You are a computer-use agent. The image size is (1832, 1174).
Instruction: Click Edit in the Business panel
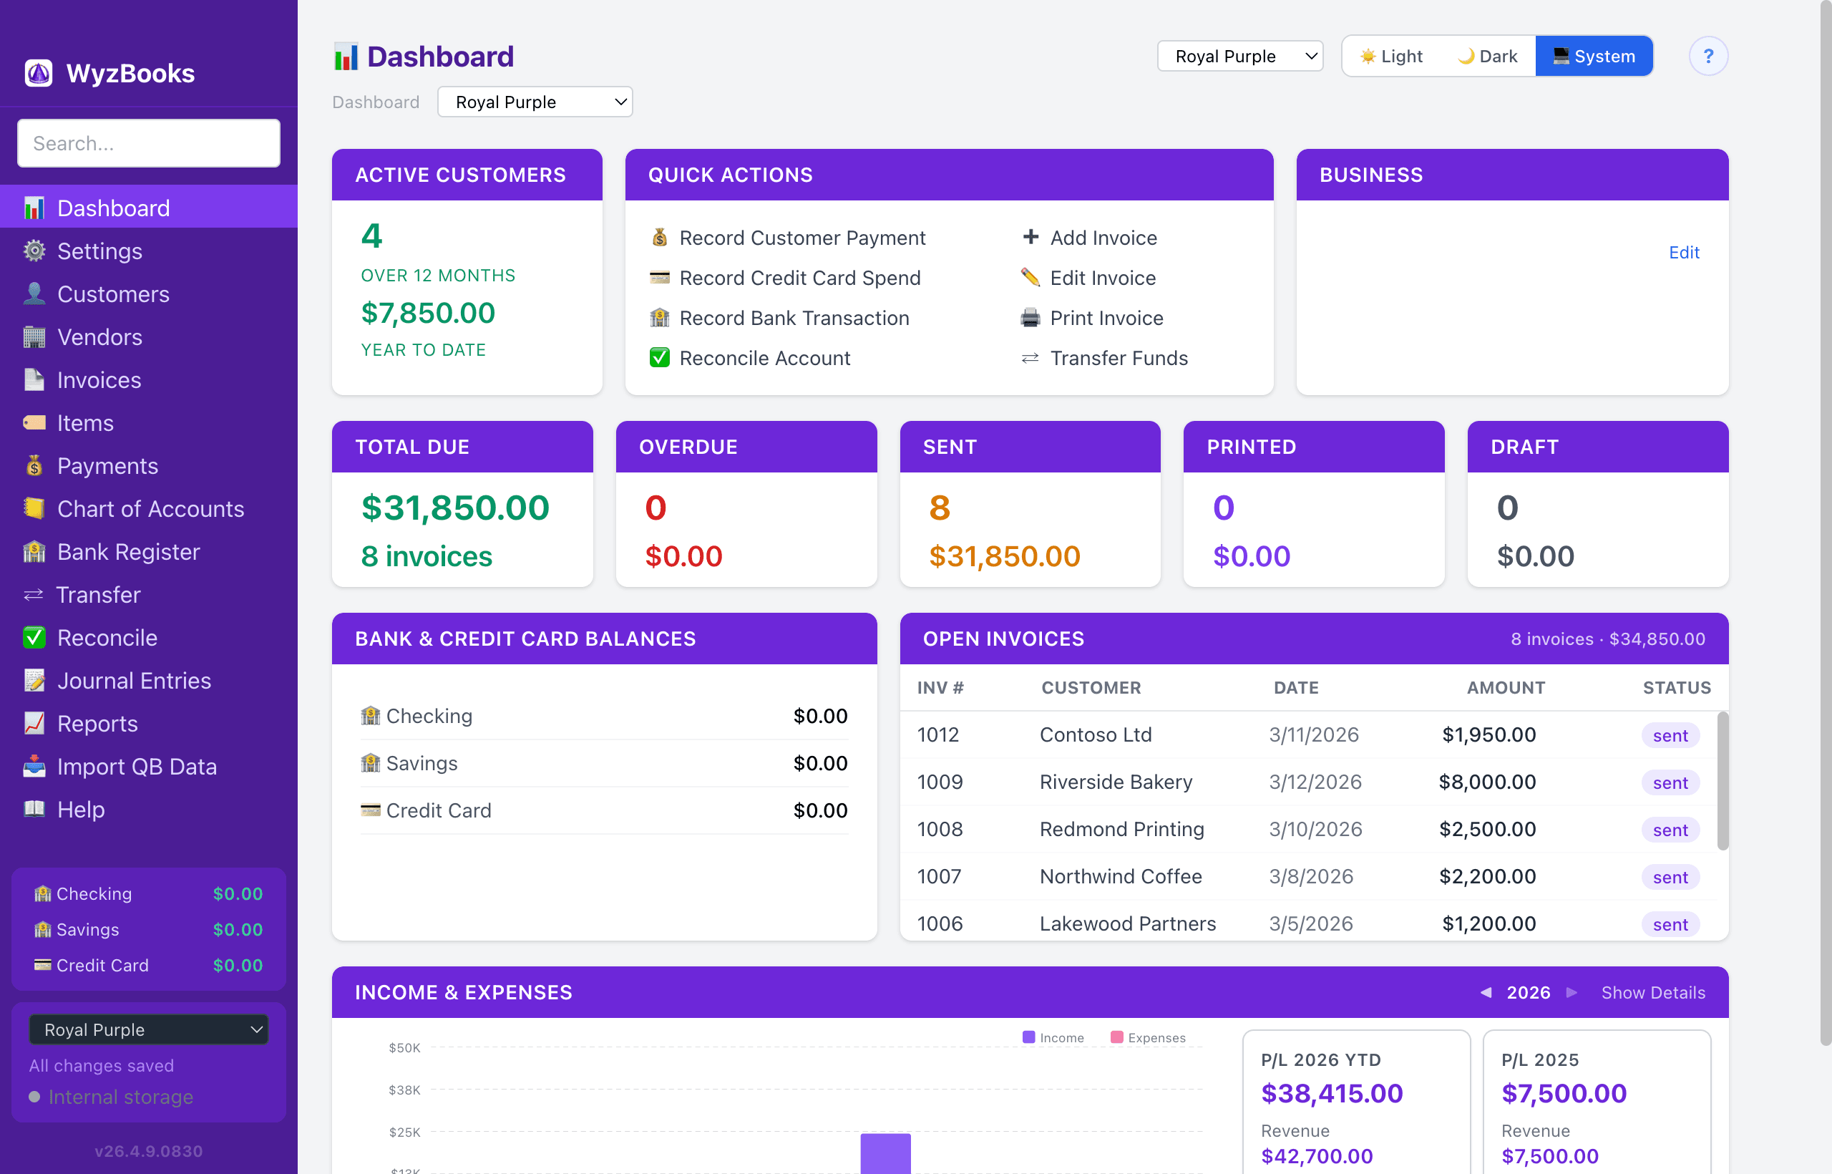coord(1684,252)
